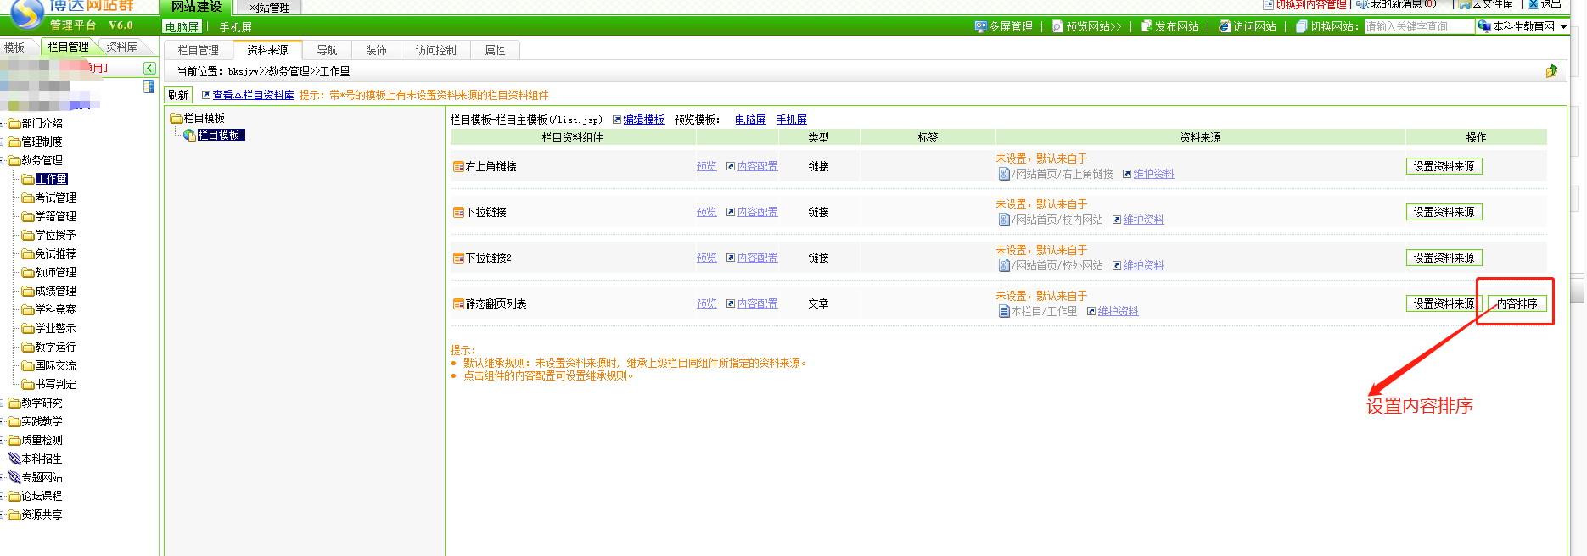Click the 发布网站 publish icon
The image size is (1587, 556).
click(x=1147, y=26)
